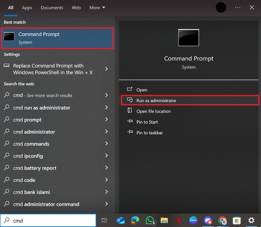Open File Explorer from the taskbar
The height and width of the screenshot is (227, 261).
(164, 221)
